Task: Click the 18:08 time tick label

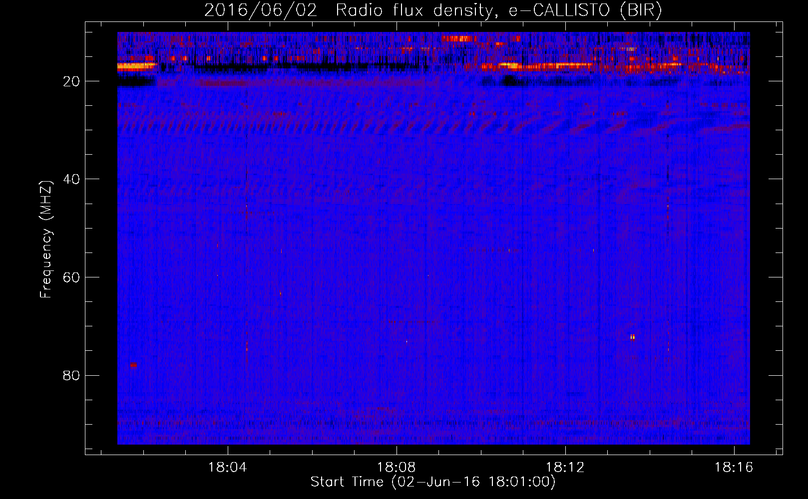Action: pyautogui.click(x=397, y=468)
